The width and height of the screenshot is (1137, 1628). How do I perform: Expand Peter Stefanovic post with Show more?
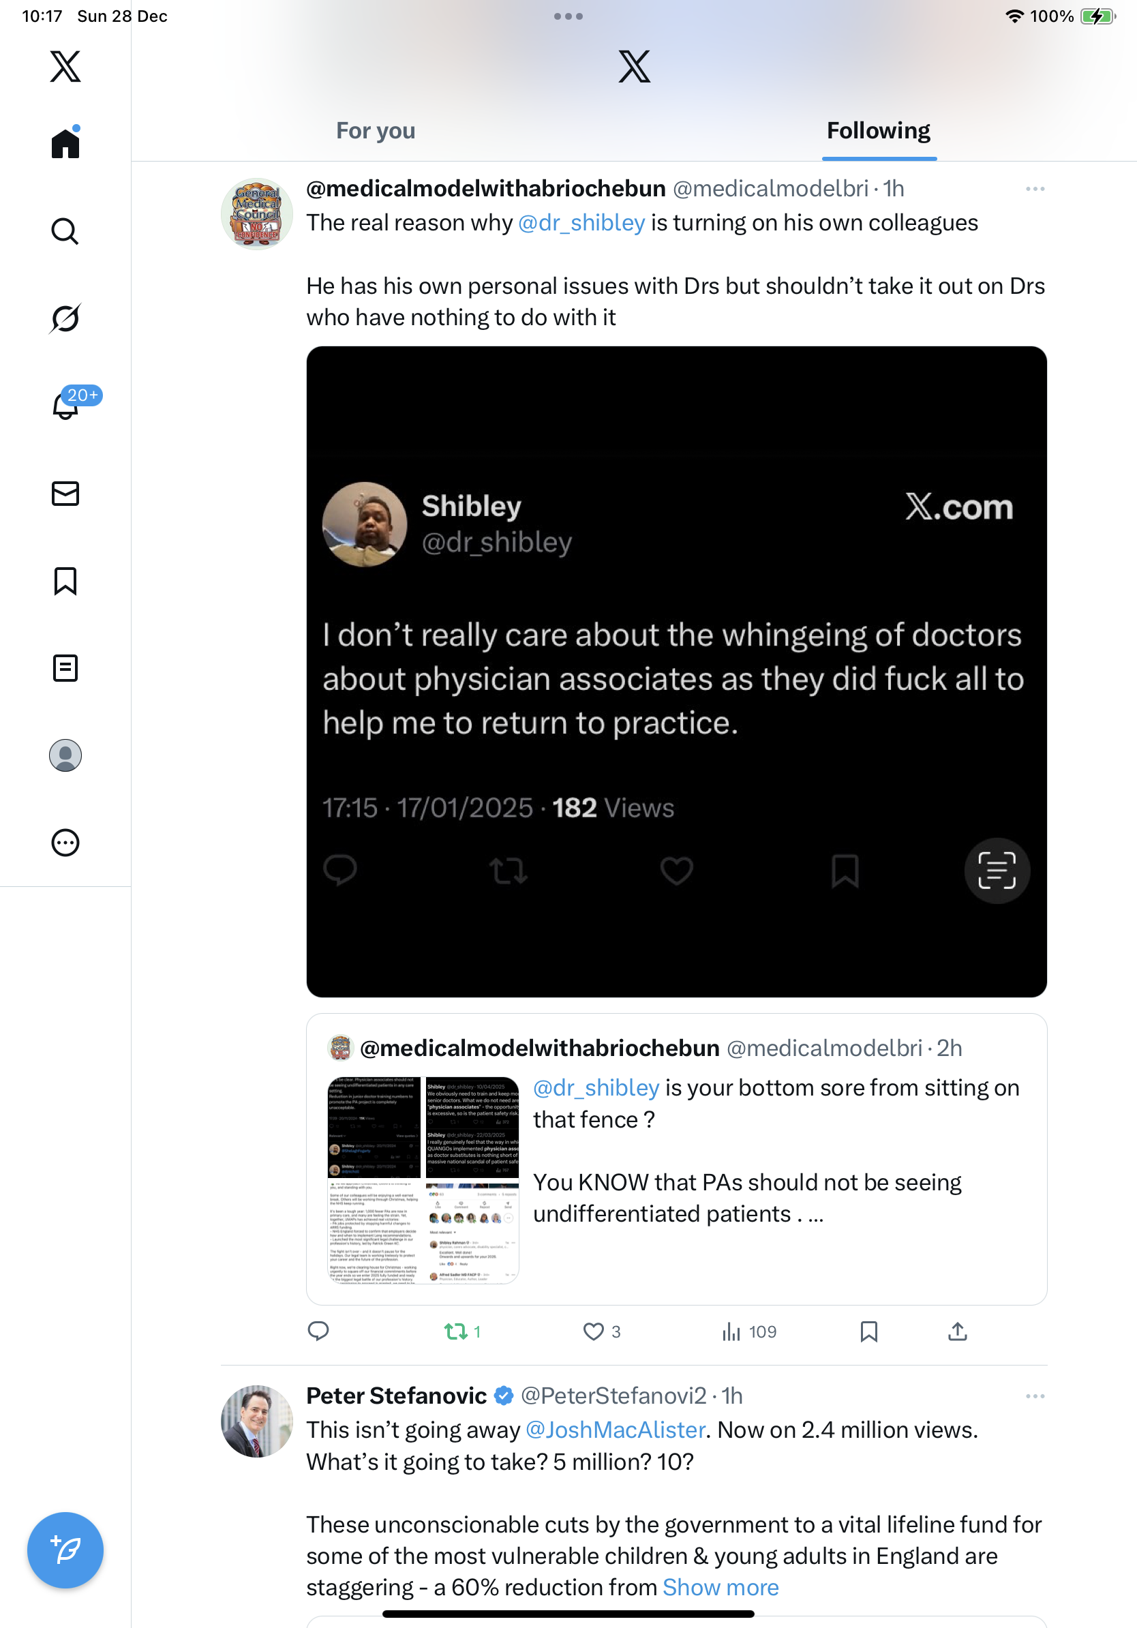pos(721,1588)
